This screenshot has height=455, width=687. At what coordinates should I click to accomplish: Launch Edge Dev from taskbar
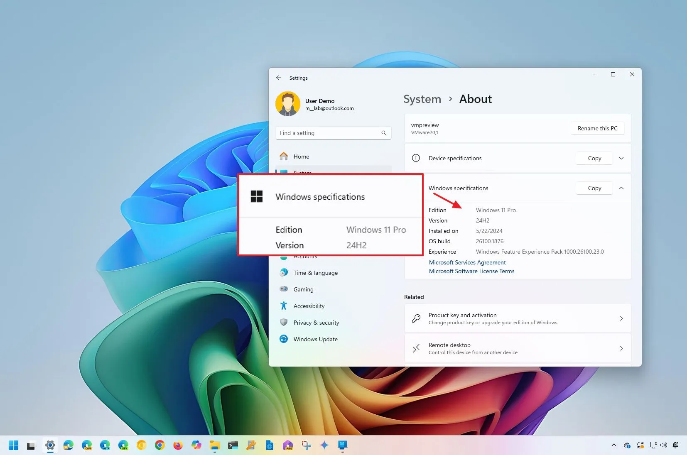click(123, 445)
